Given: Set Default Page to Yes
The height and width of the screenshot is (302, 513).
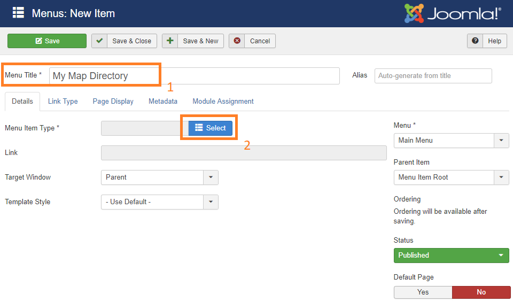Looking at the screenshot, I should click(x=423, y=292).
